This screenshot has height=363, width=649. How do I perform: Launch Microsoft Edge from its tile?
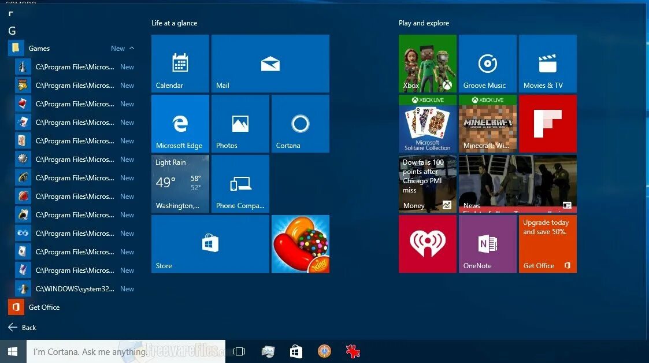(180, 123)
